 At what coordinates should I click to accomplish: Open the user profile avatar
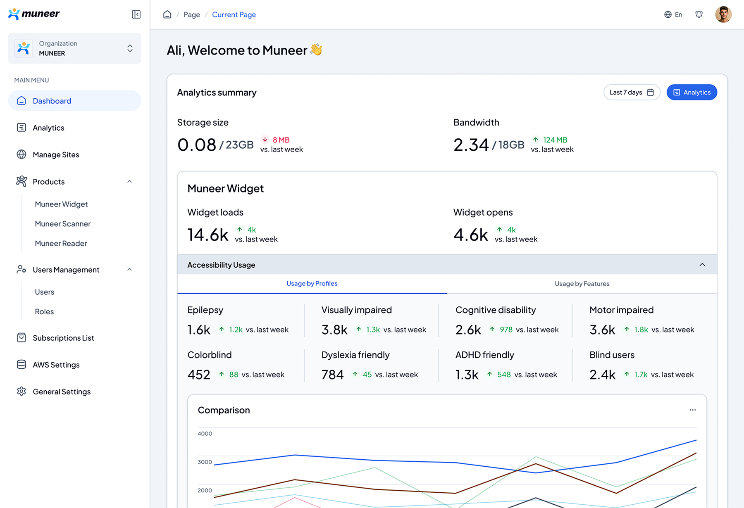point(723,14)
